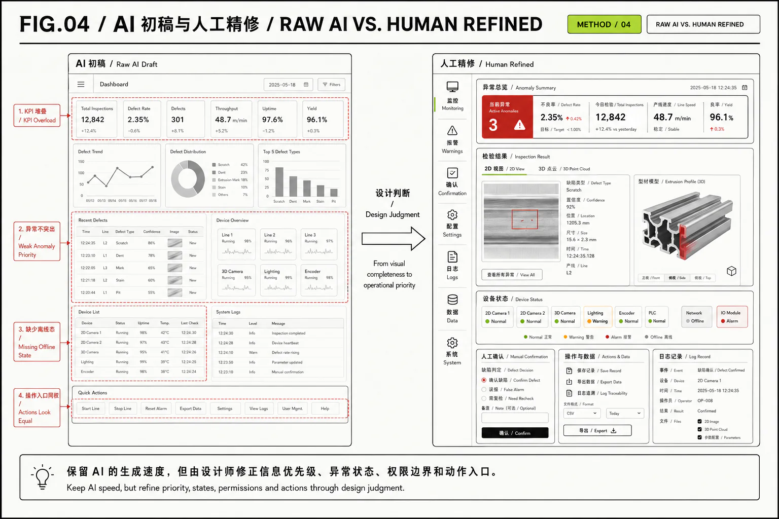
Task: Click the Total Inspections 12,842 KPI card in draft
Action: [97, 119]
